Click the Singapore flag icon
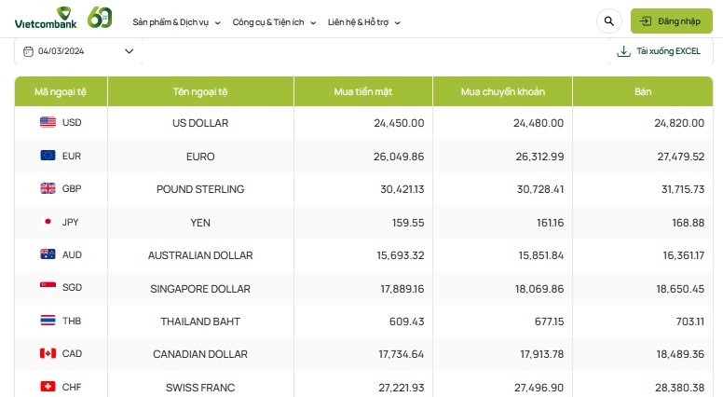 coord(48,288)
